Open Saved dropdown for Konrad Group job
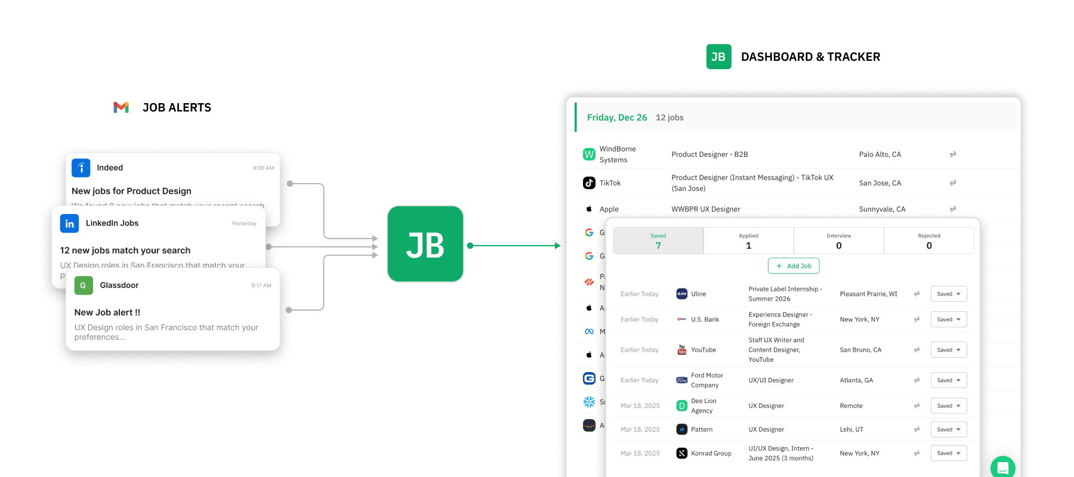 pyautogui.click(x=949, y=453)
